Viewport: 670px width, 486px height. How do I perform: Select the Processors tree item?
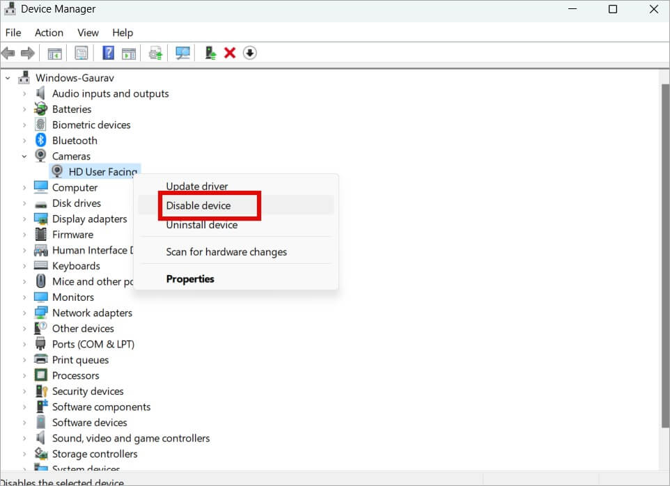(76, 376)
